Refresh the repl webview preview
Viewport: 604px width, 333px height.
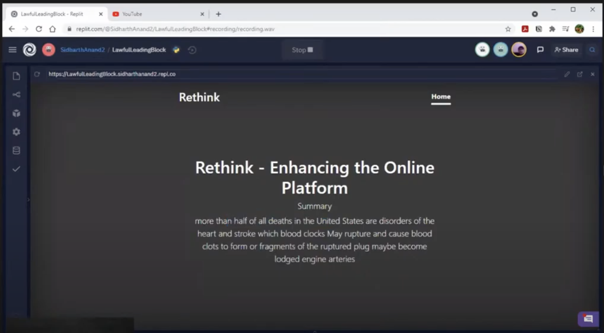[x=37, y=74]
